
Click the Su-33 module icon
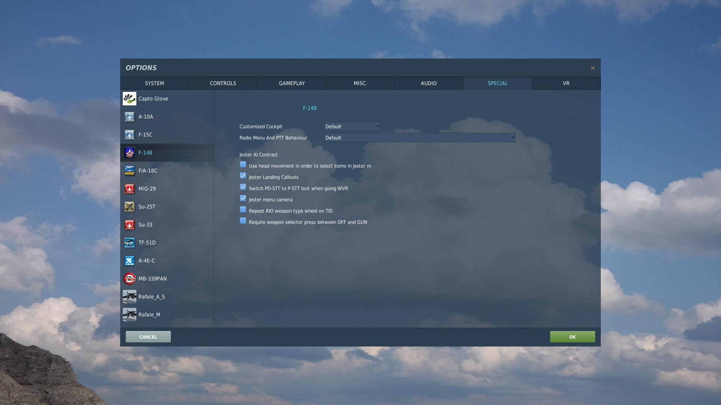129,225
